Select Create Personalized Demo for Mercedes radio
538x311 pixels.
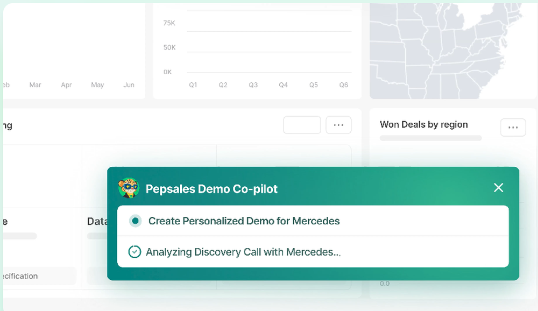(x=135, y=221)
